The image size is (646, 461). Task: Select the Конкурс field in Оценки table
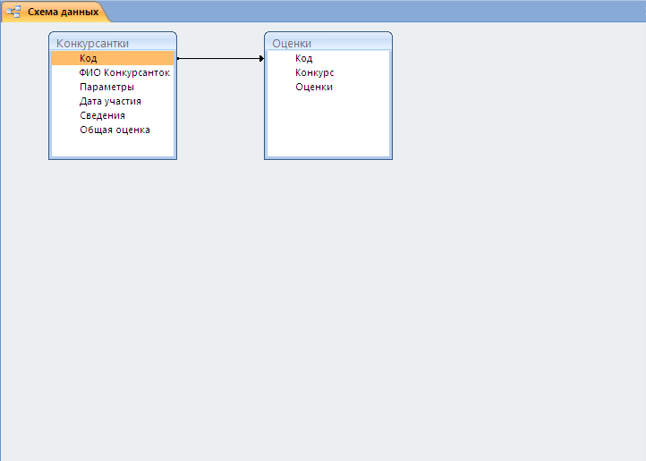click(x=328, y=72)
